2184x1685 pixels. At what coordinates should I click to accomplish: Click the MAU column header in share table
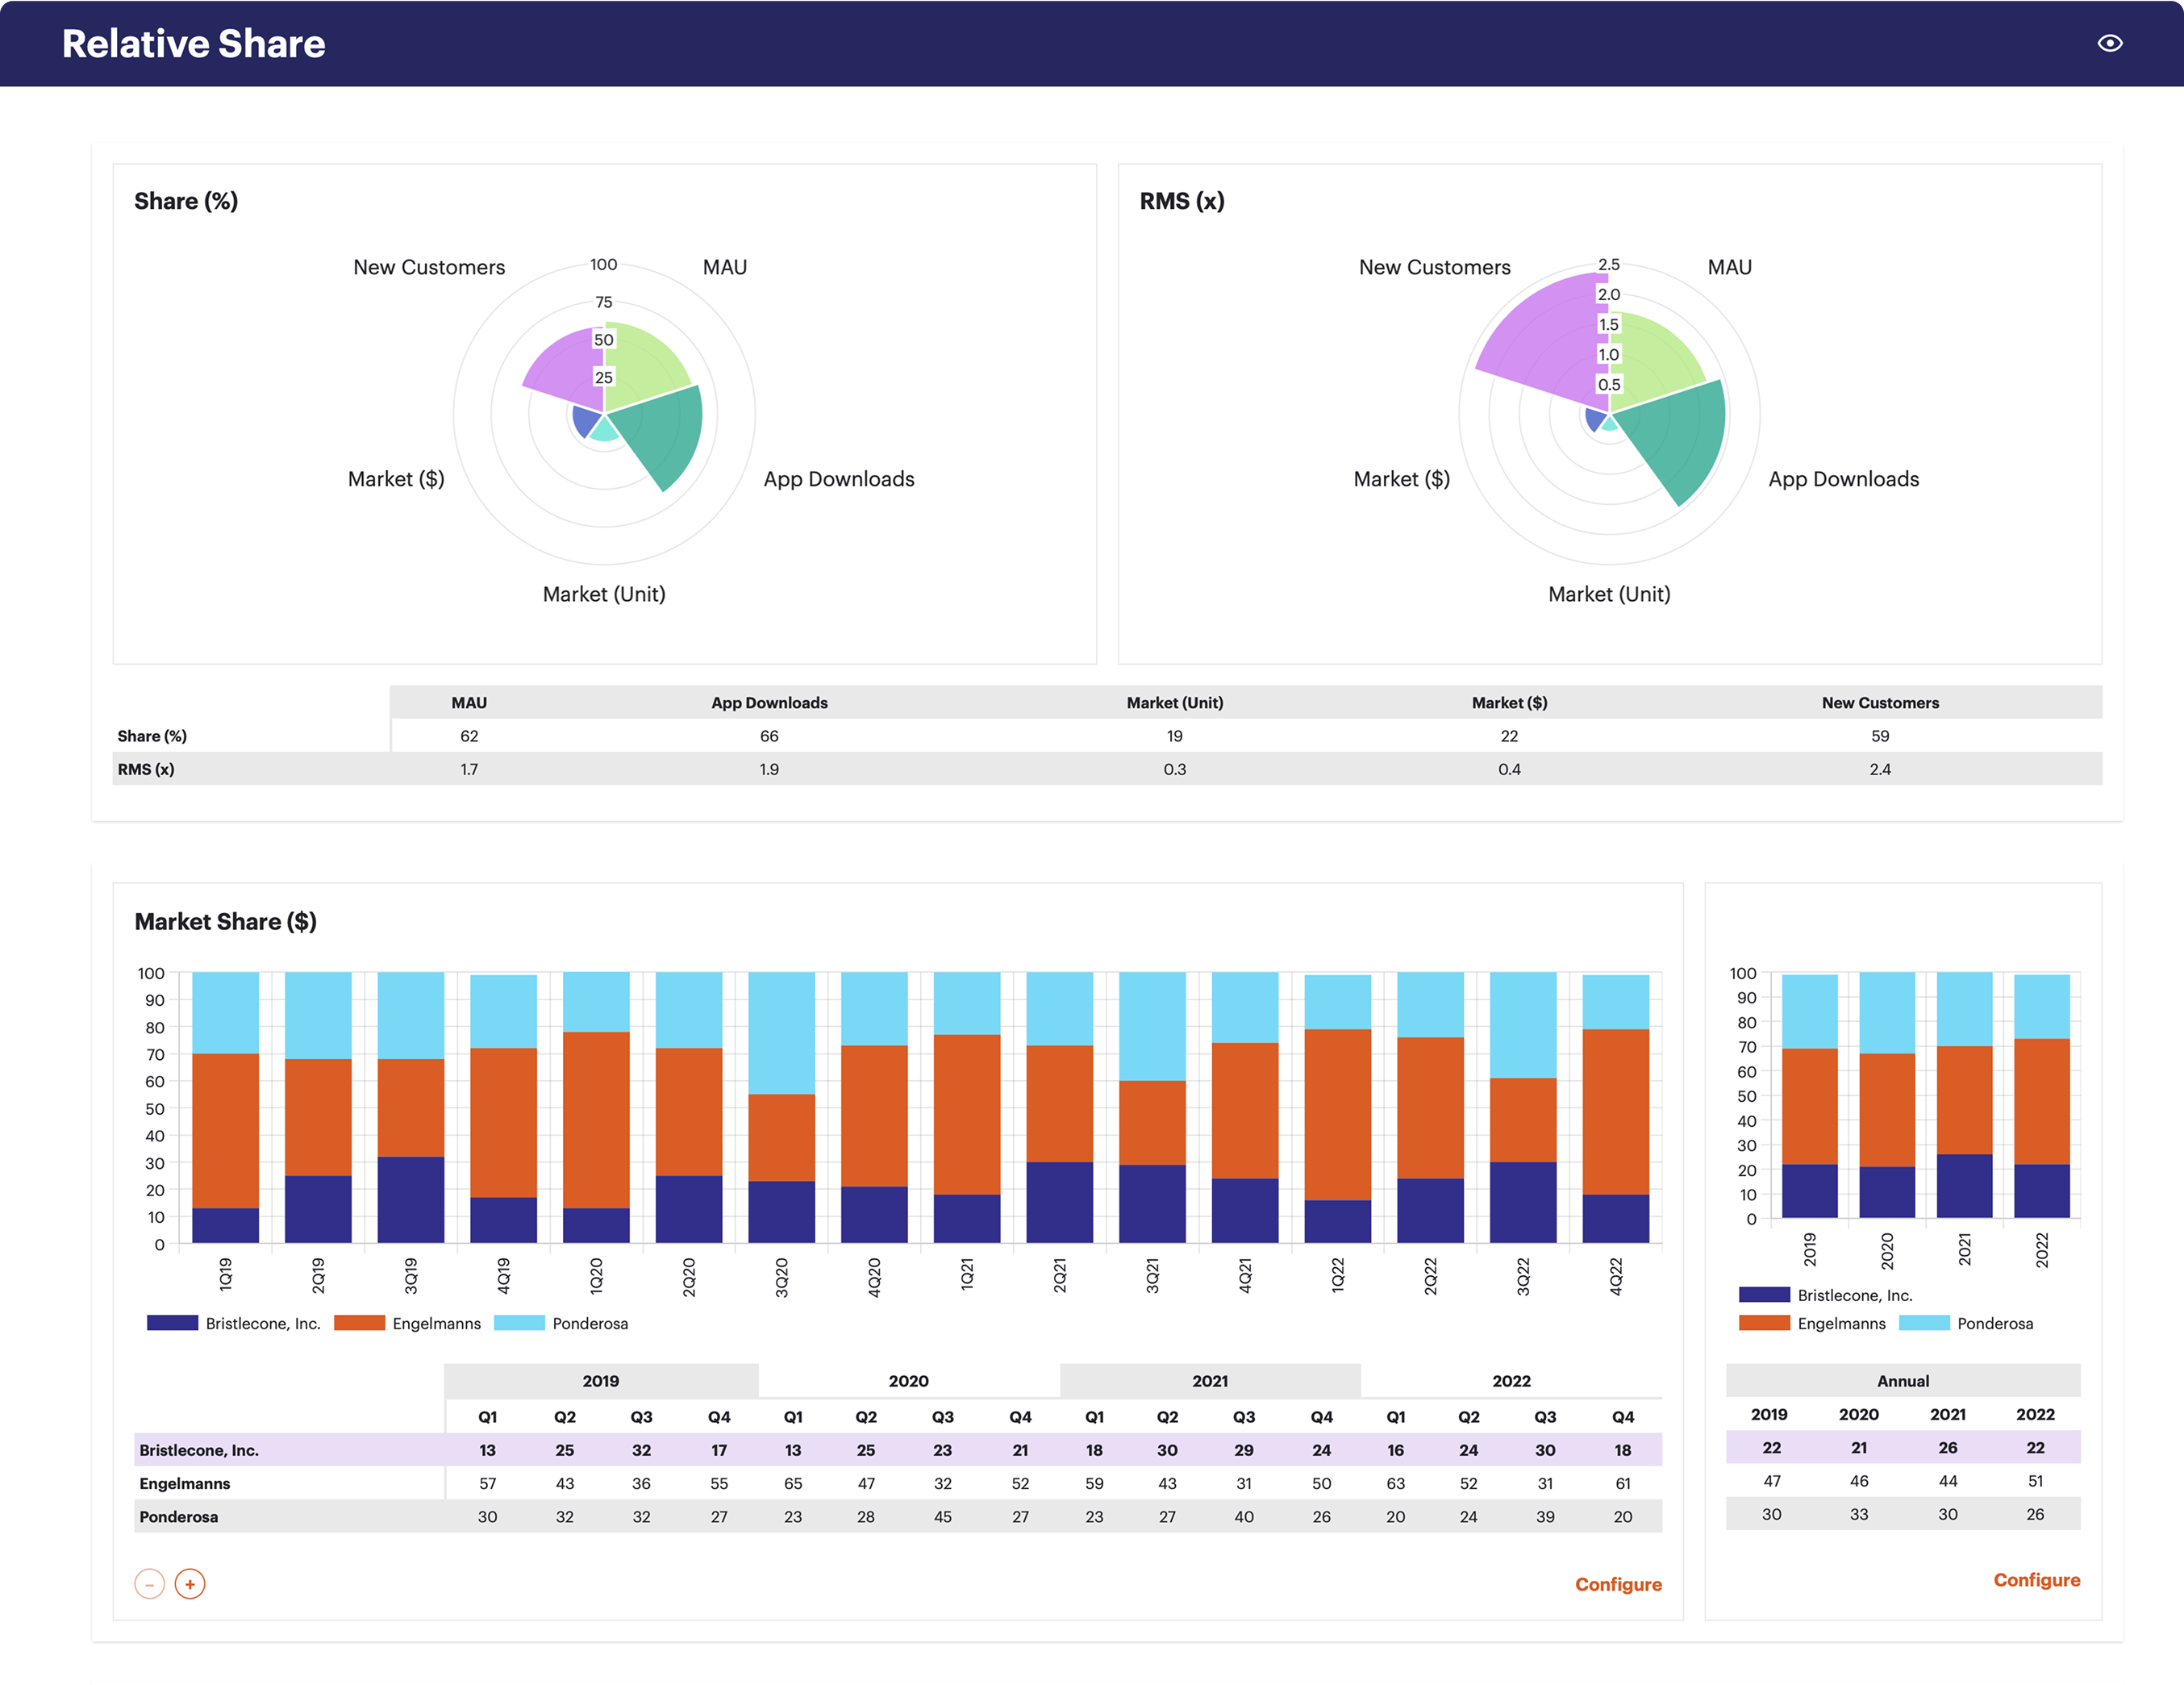pyautogui.click(x=469, y=703)
